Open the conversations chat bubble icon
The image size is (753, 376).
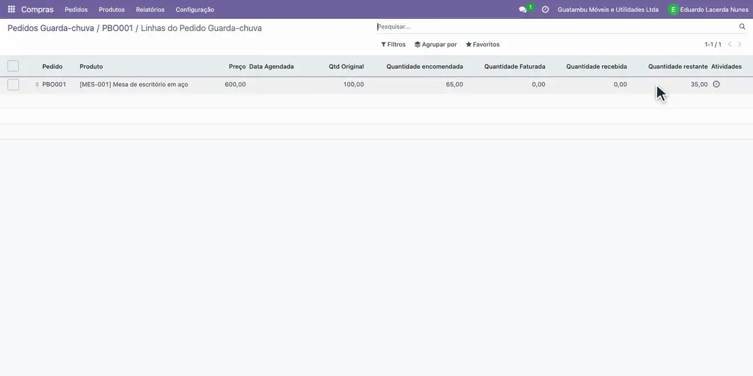(x=523, y=9)
